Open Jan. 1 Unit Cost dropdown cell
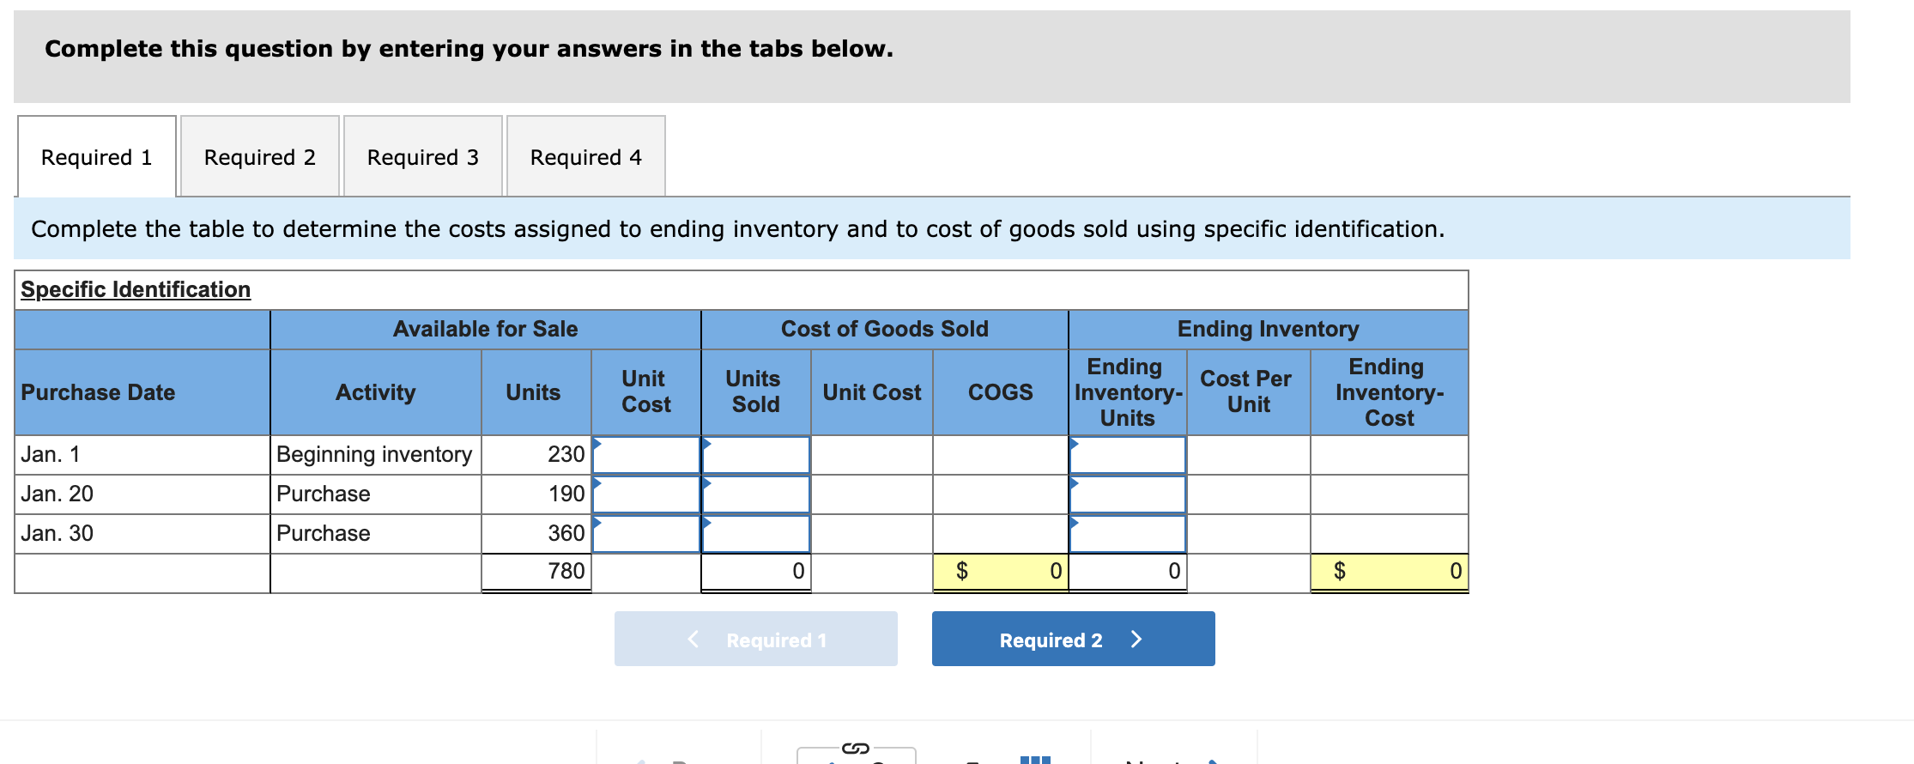The image size is (1914, 764). (x=646, y=455)
